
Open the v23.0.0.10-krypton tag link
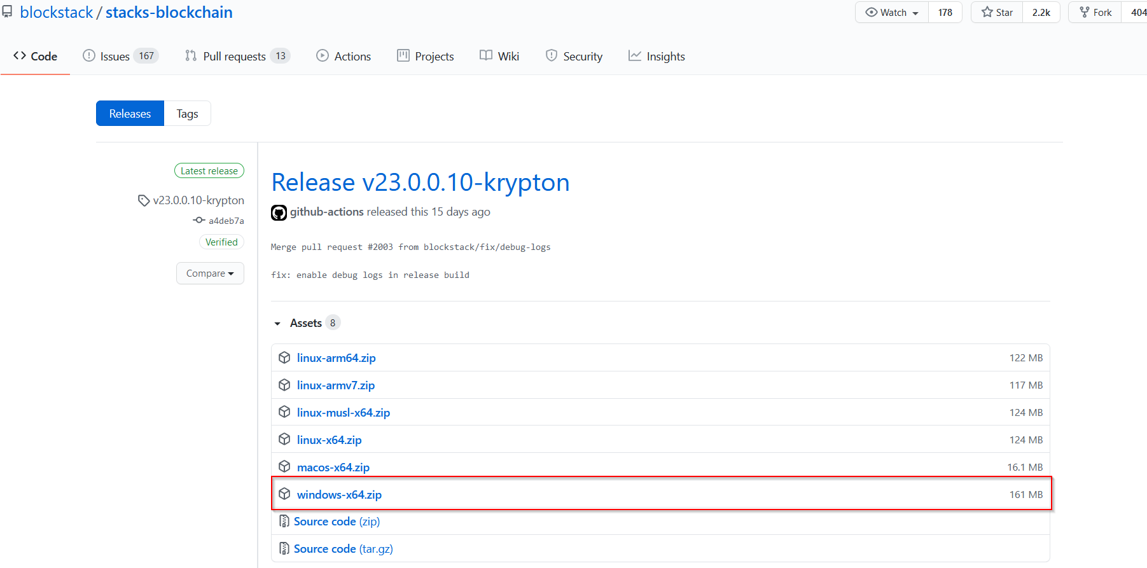(198, 200)
